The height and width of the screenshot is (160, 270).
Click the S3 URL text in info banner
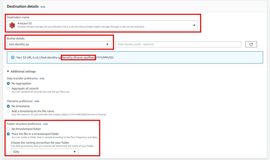(65, 57)
